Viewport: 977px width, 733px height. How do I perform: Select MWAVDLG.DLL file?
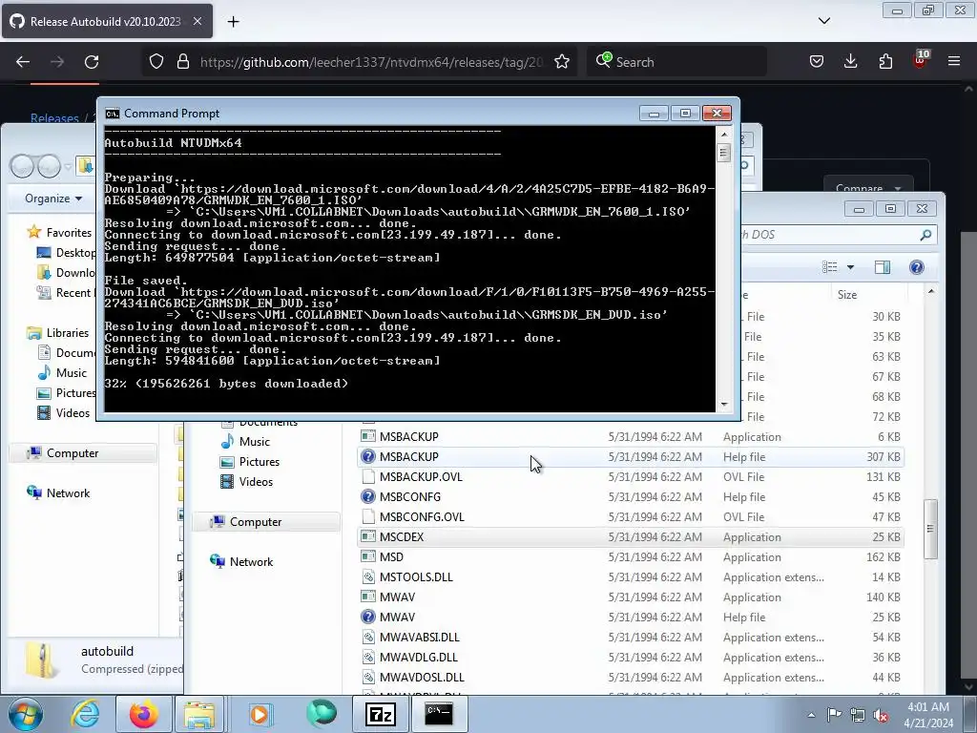tap(631, 657)
